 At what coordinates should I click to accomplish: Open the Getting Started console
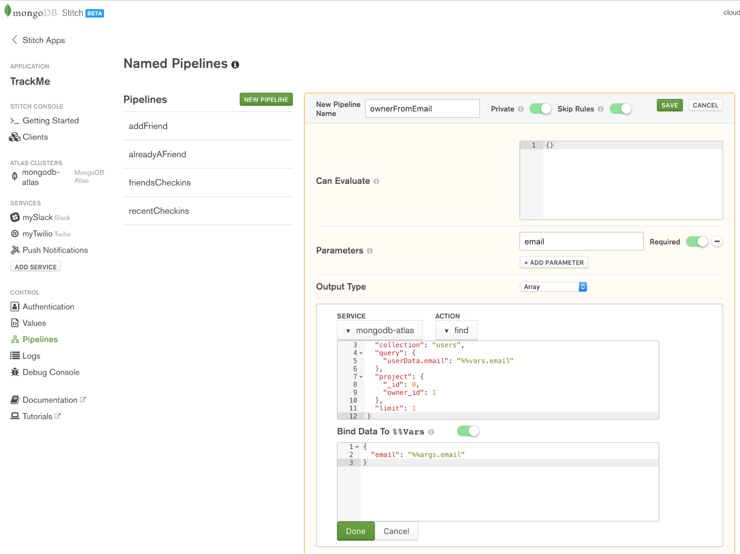(x=51, y=120)
